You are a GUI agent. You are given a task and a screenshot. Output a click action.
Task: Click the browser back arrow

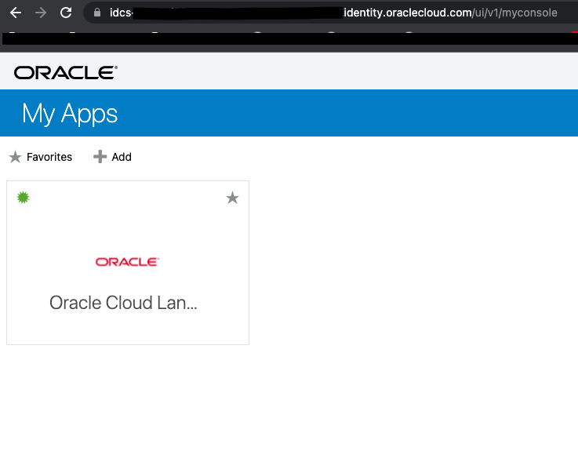tap(15, 13)
